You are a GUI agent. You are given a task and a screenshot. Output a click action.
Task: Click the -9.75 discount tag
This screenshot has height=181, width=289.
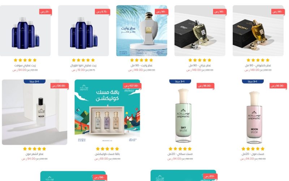102,12
